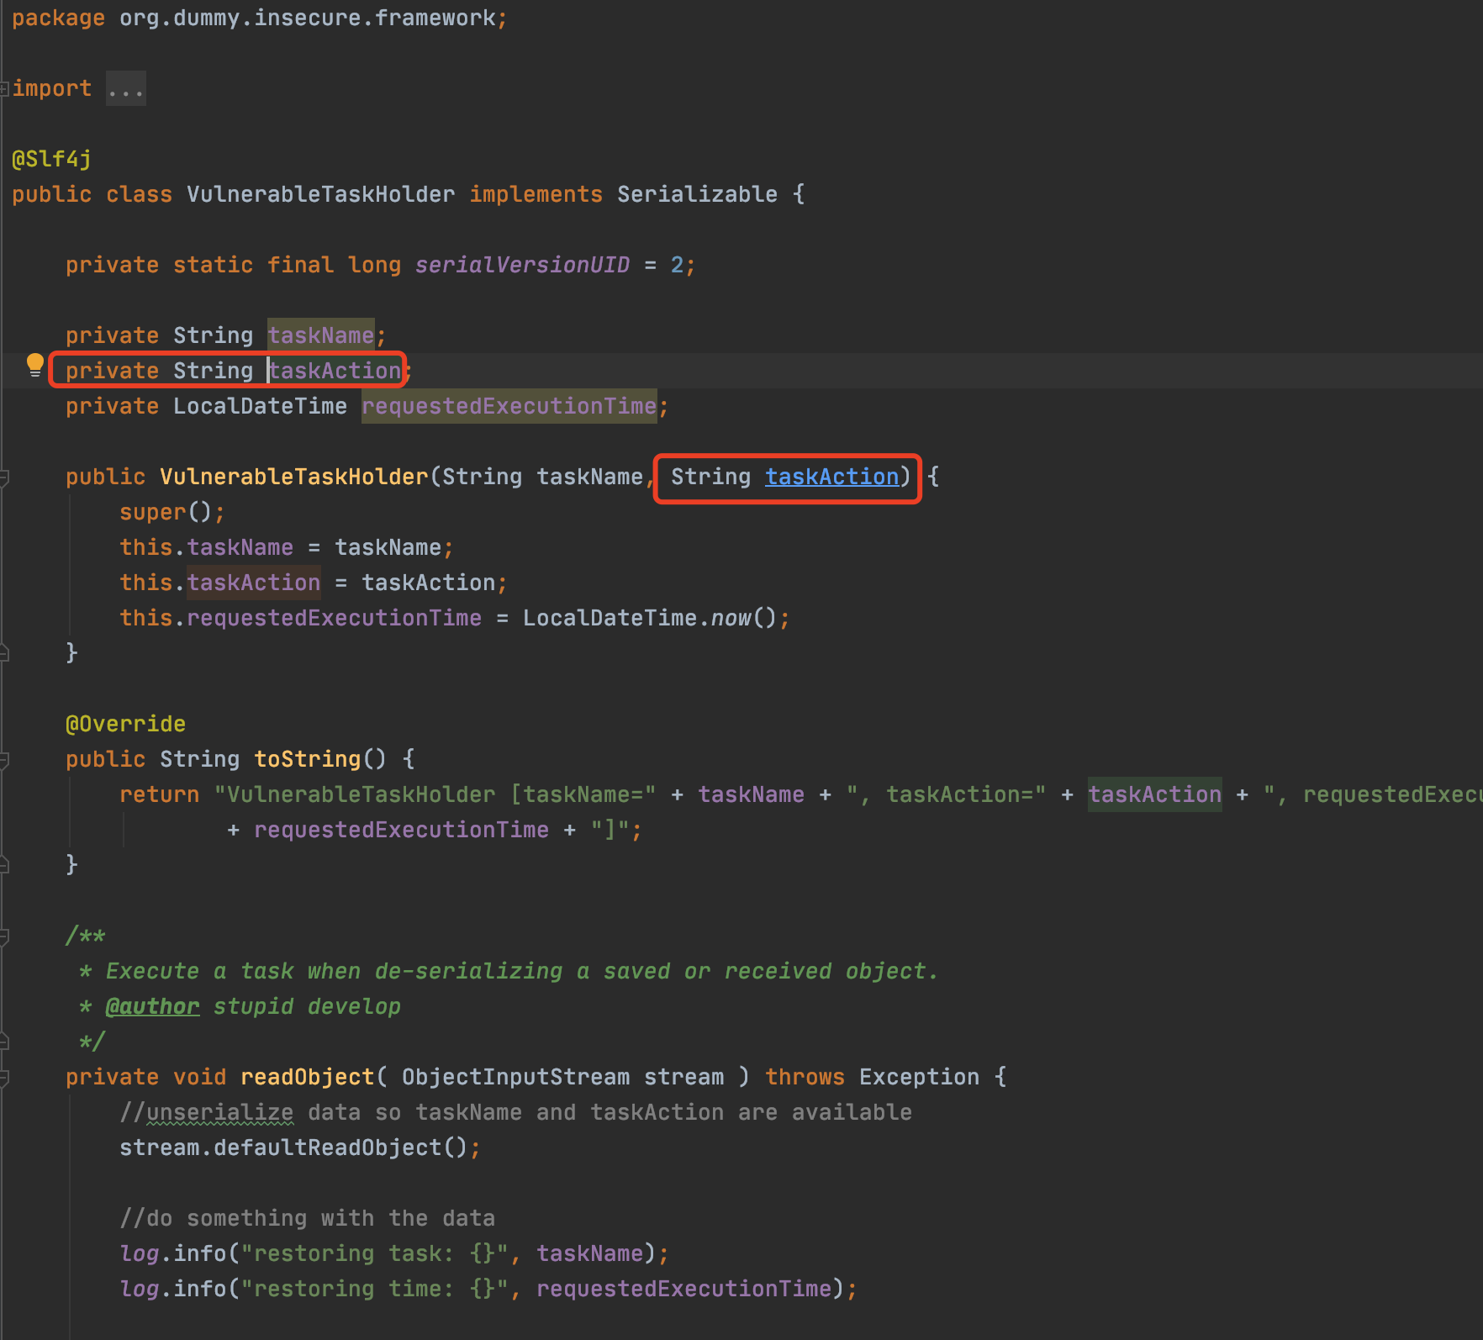1483x1340 pixels.
Task: Click the Serializable interface name
Action: 697,194
